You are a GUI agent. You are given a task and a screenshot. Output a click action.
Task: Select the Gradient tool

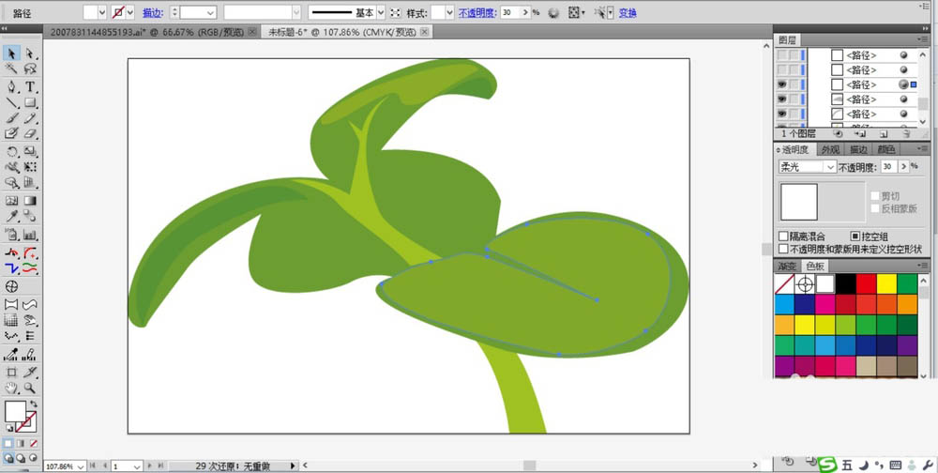point(30,201)
